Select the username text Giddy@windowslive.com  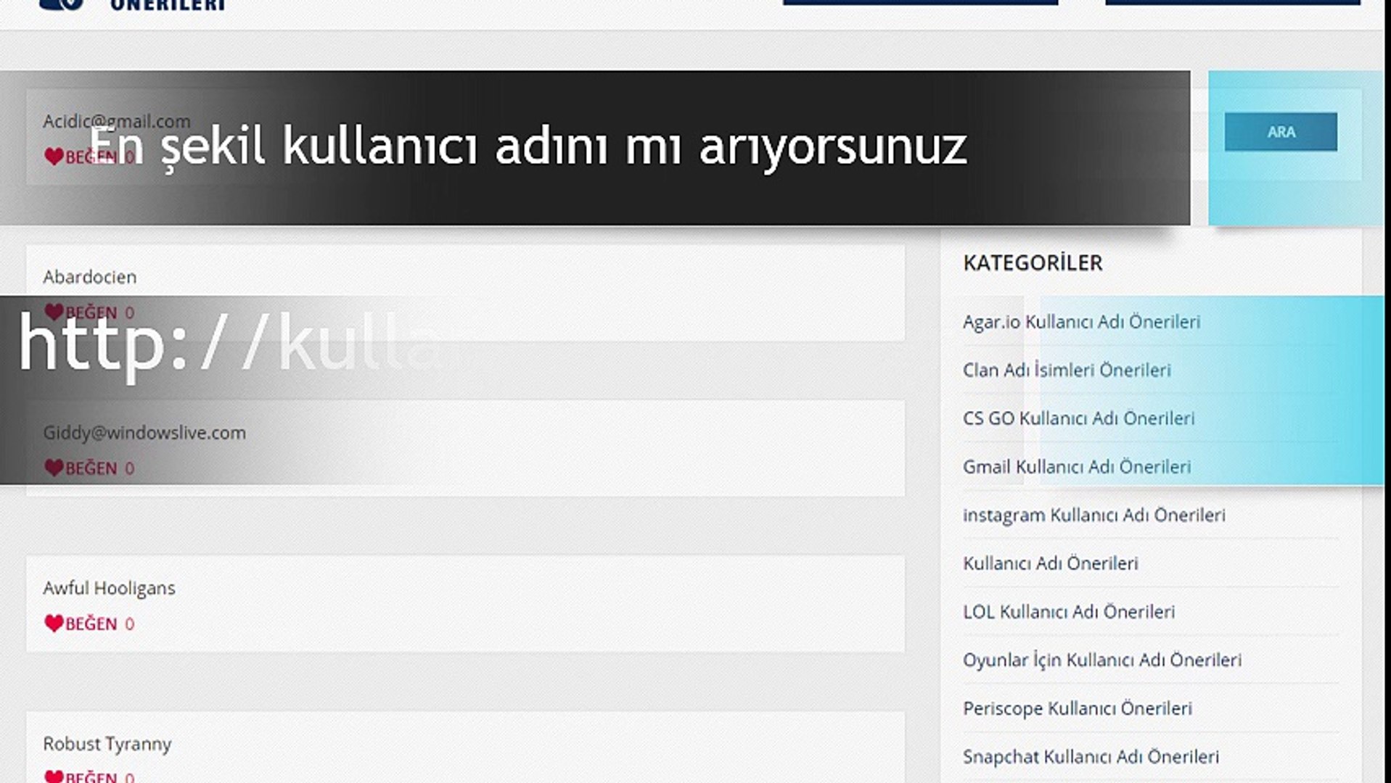click(x=144, y=433)
